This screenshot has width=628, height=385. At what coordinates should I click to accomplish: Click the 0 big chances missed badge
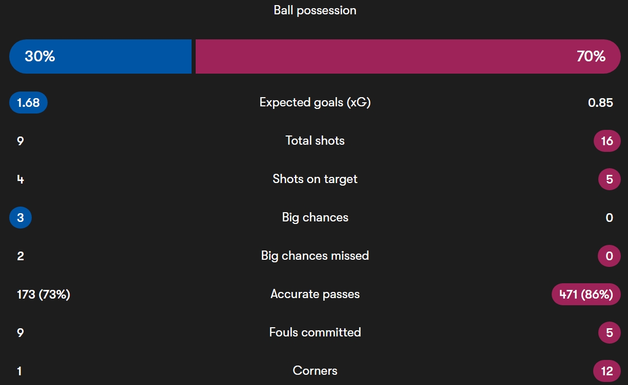pyautogui.click(x=610, y=256)
